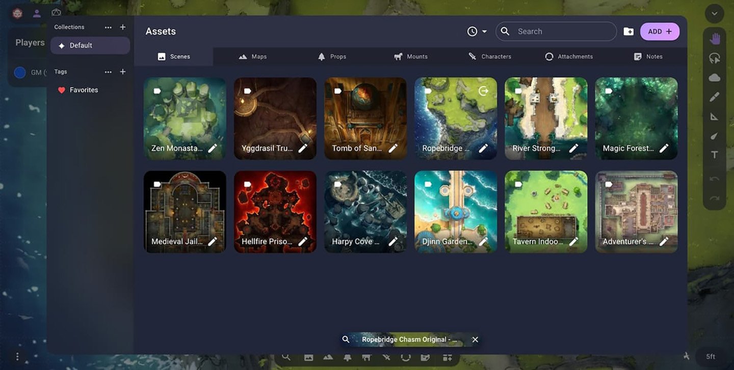Edit the Hellfire Prison scene
This screenshot has width=734, height=370.
pyautogui.click(x=303, y=241)
